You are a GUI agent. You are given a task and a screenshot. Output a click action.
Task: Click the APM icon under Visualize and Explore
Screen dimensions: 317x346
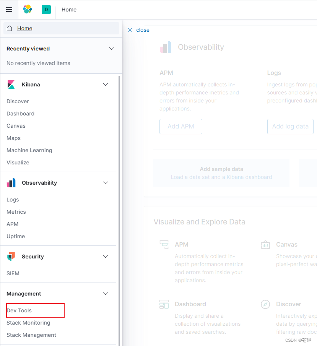pyautogui.click(x=164, y=245)
